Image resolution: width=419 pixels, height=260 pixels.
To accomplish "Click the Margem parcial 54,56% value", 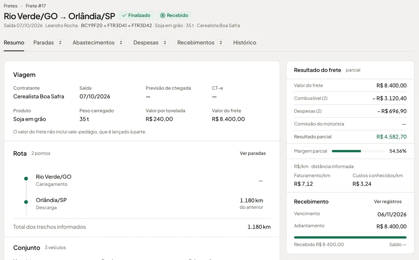I will (398, 151).
